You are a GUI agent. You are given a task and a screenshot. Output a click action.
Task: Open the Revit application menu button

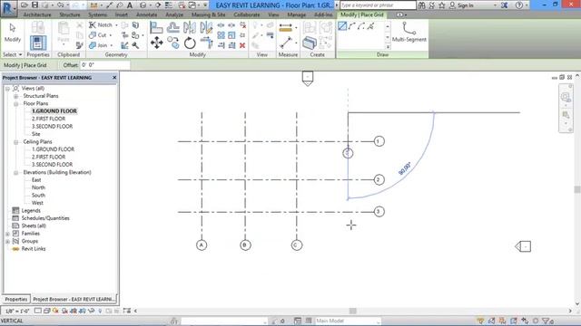(8, 8)
